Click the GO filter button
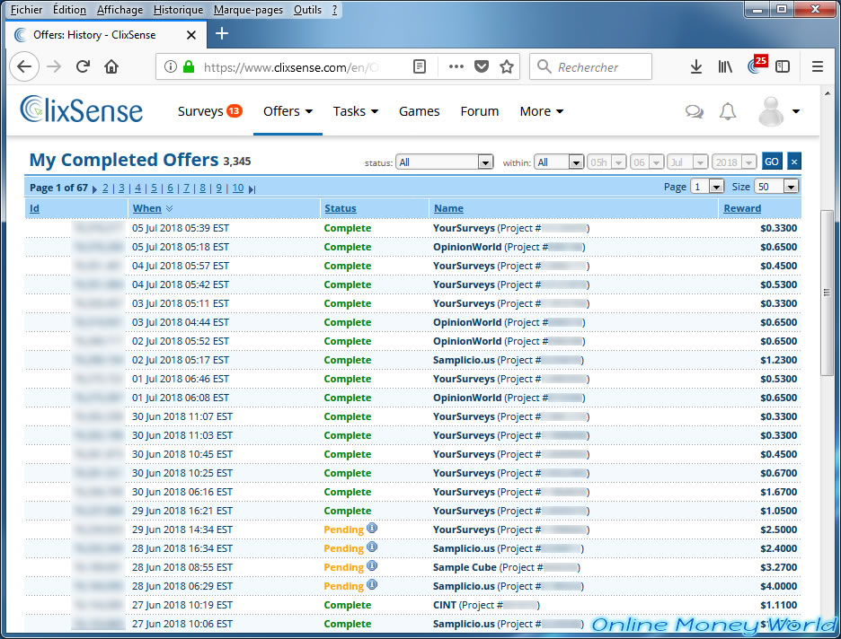The image size is (841, 639). pos(772,162)
